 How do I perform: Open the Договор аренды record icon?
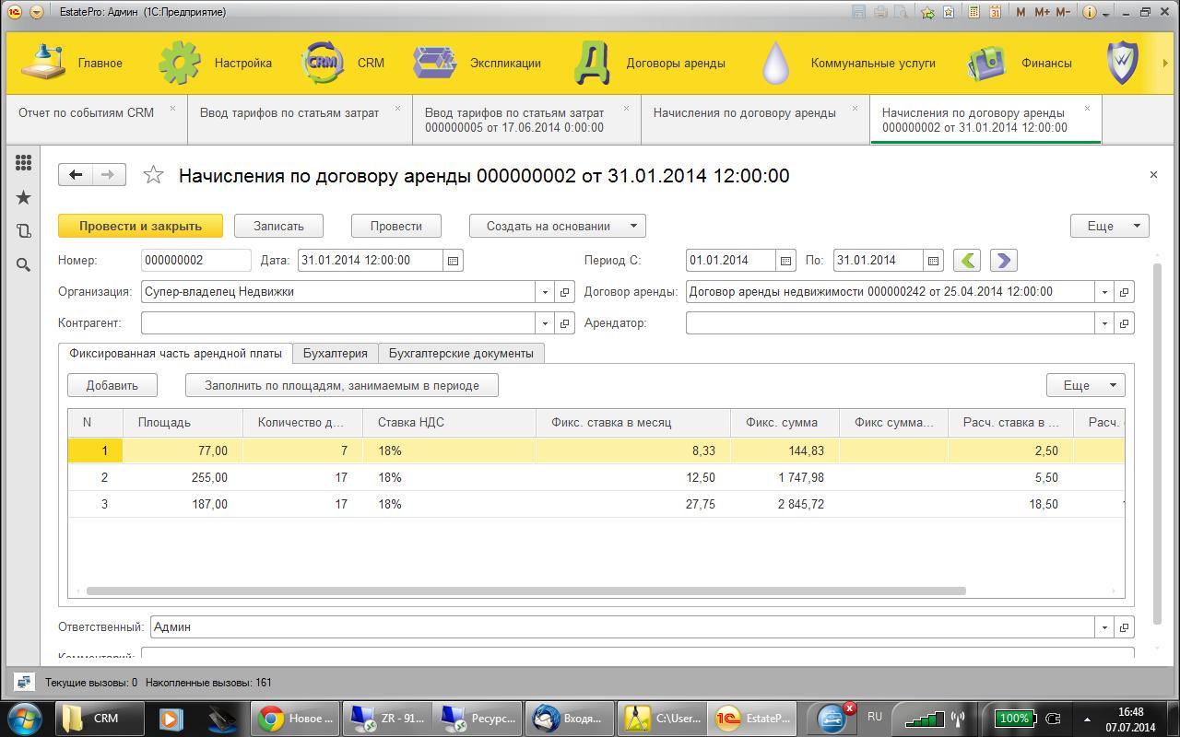coord(1125,292)
